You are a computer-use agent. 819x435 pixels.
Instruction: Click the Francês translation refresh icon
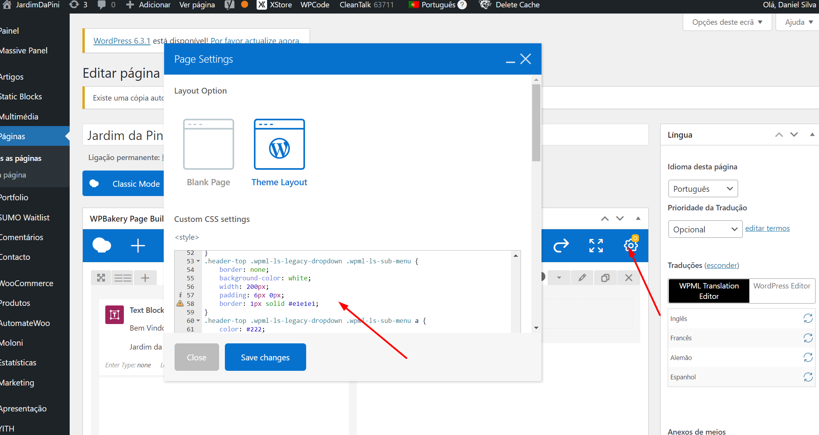point(808,338)
